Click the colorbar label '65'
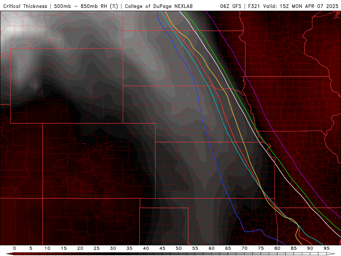 click(x=228, y=248)
